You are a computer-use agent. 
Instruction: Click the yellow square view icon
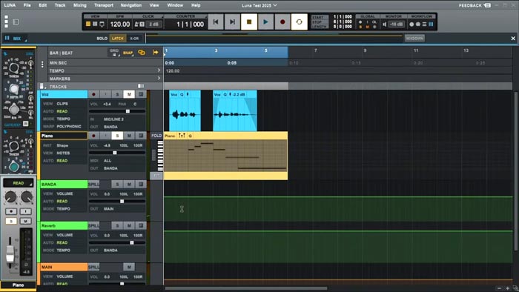click(88, 24)
